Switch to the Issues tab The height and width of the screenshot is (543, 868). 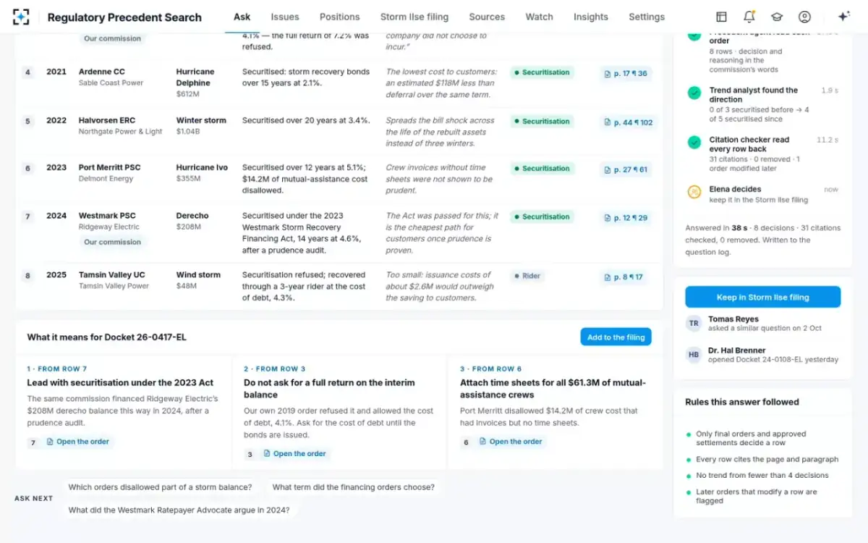coord(285,17)
